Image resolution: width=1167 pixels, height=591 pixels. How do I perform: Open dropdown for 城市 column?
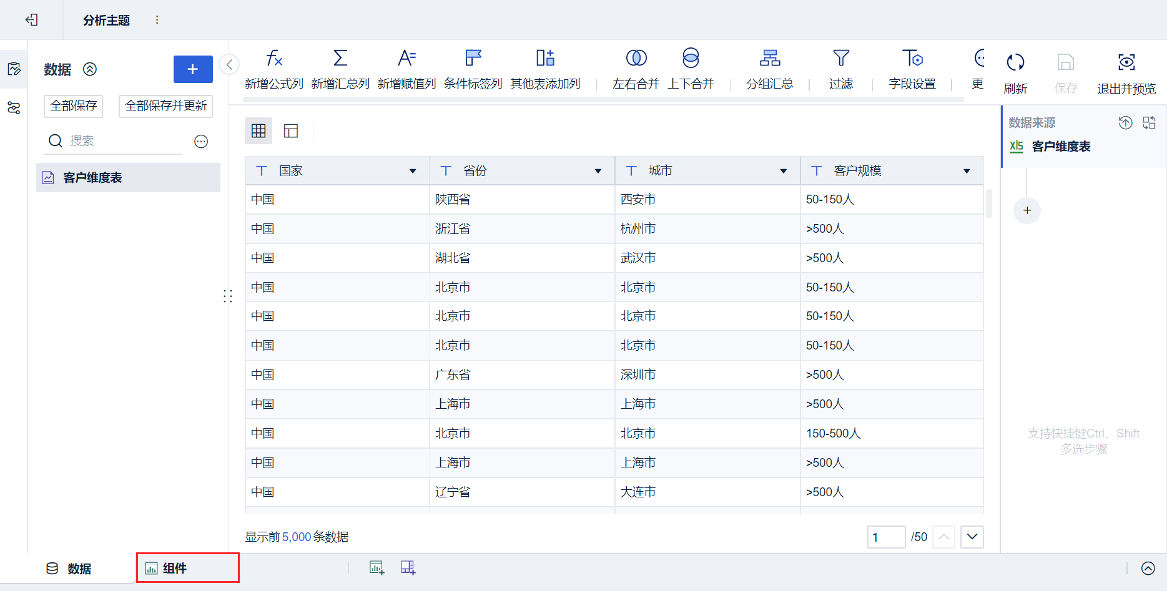click(784, 171)
